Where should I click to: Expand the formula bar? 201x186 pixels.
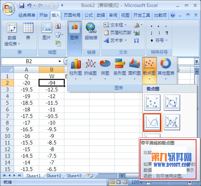coord(196,61)
